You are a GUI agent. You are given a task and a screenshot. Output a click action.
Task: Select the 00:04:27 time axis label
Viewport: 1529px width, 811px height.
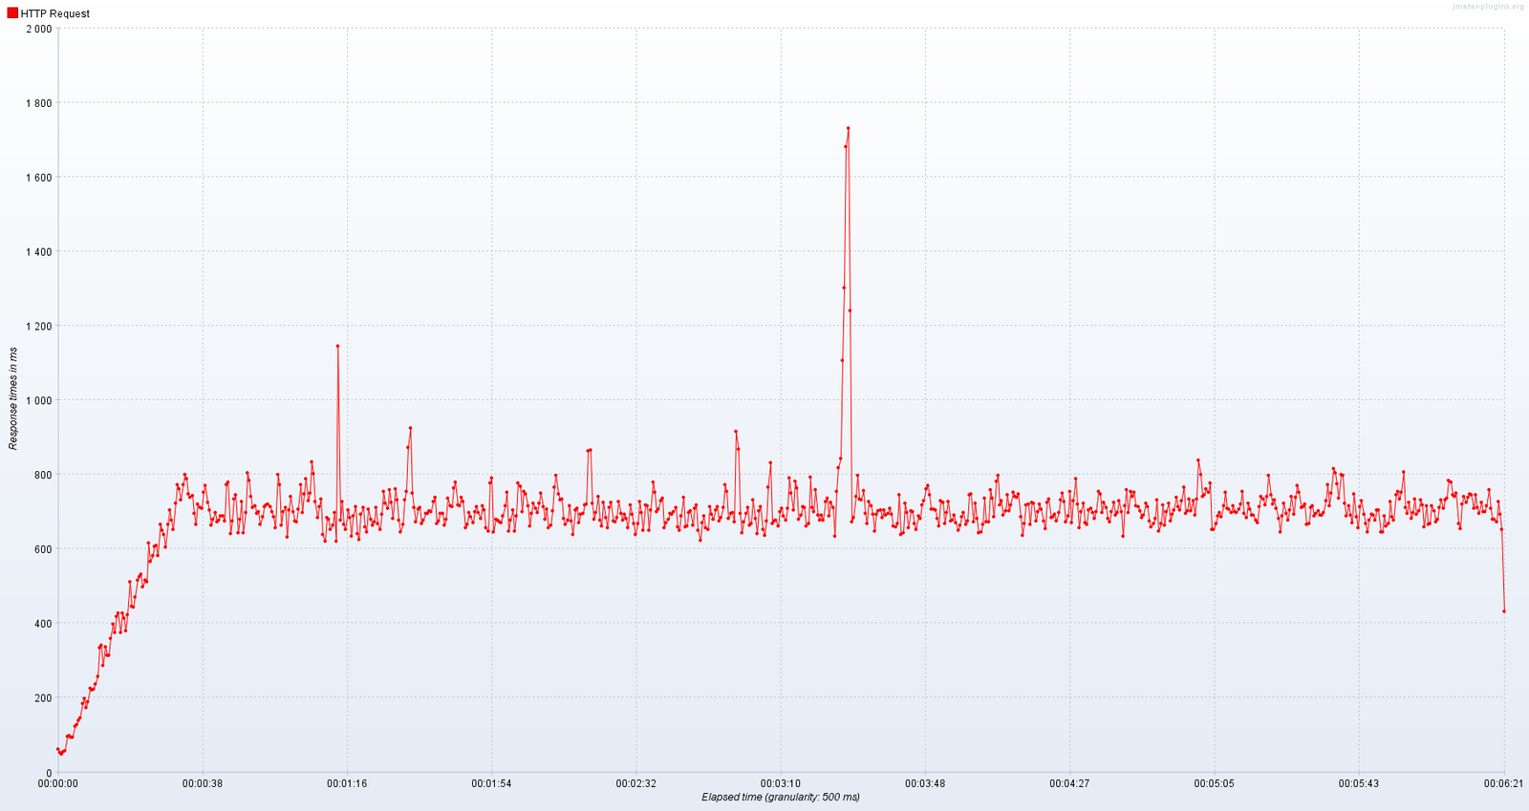1069,783
